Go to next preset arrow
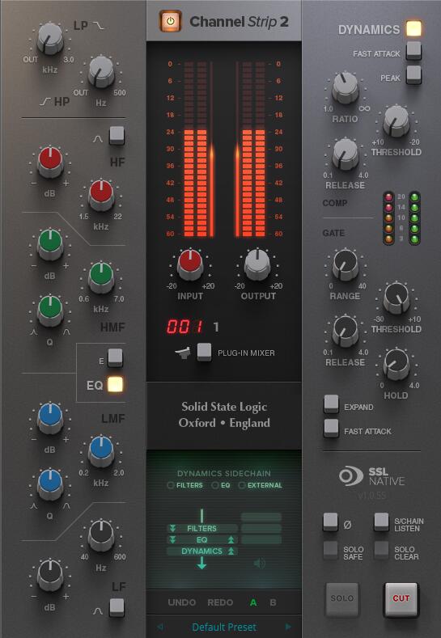The width and height of the screenshot is (441, 638). coord(288,627)
